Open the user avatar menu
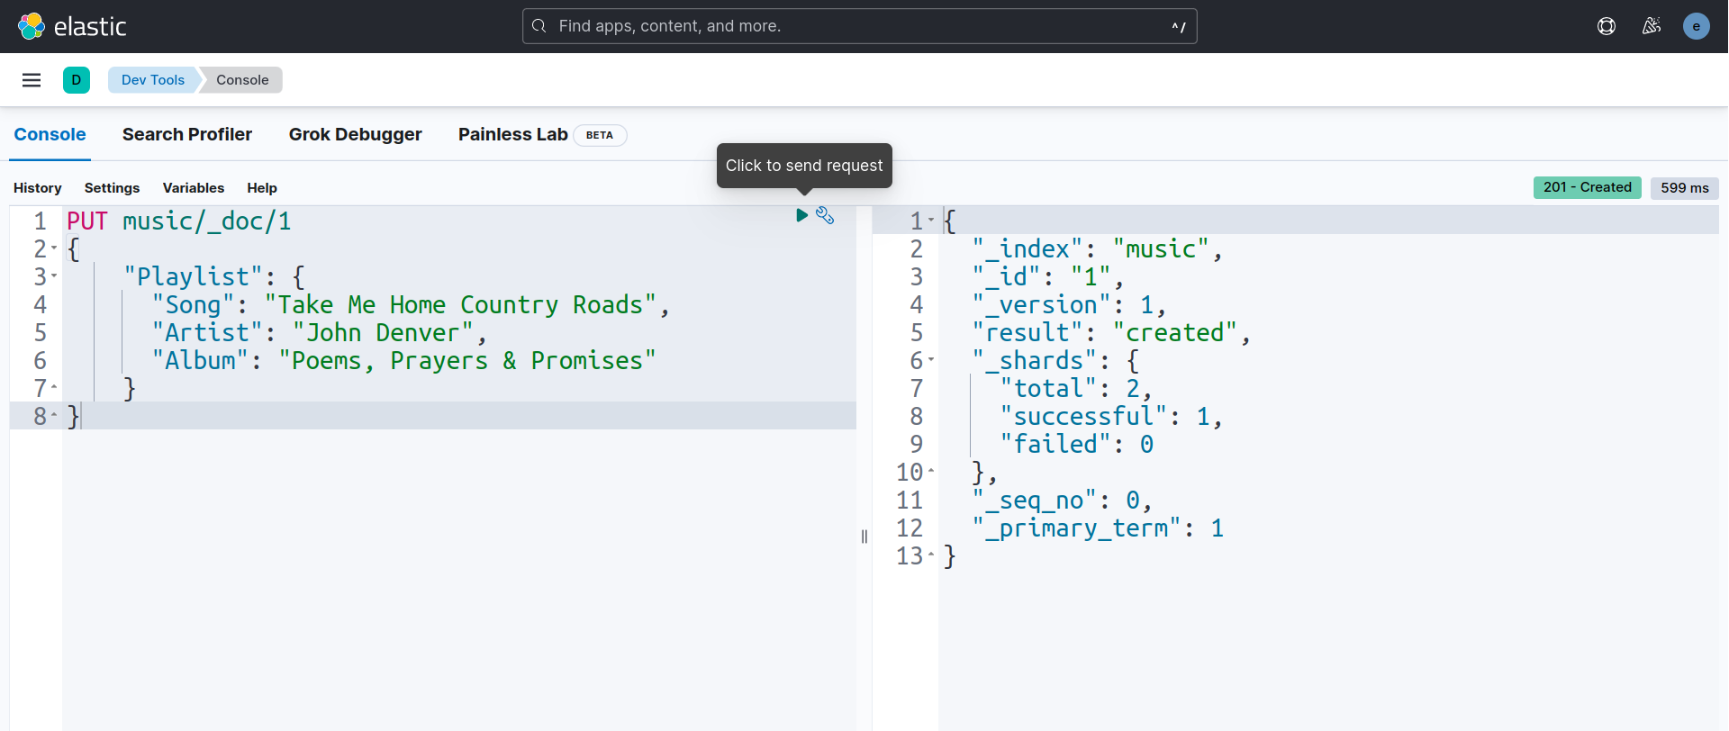This screenshot has width=1729, height=731. [x=1696, y=26]
